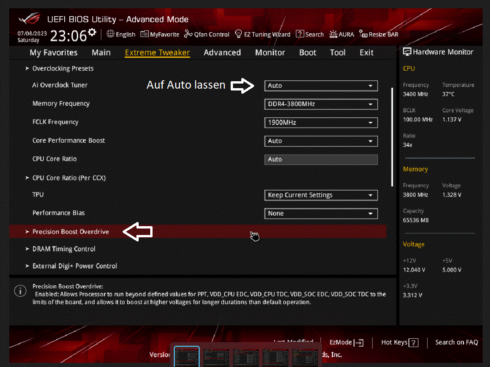Select first screenshot thumbnail in strip
The image size is (490, 367).
pos(187,357)
